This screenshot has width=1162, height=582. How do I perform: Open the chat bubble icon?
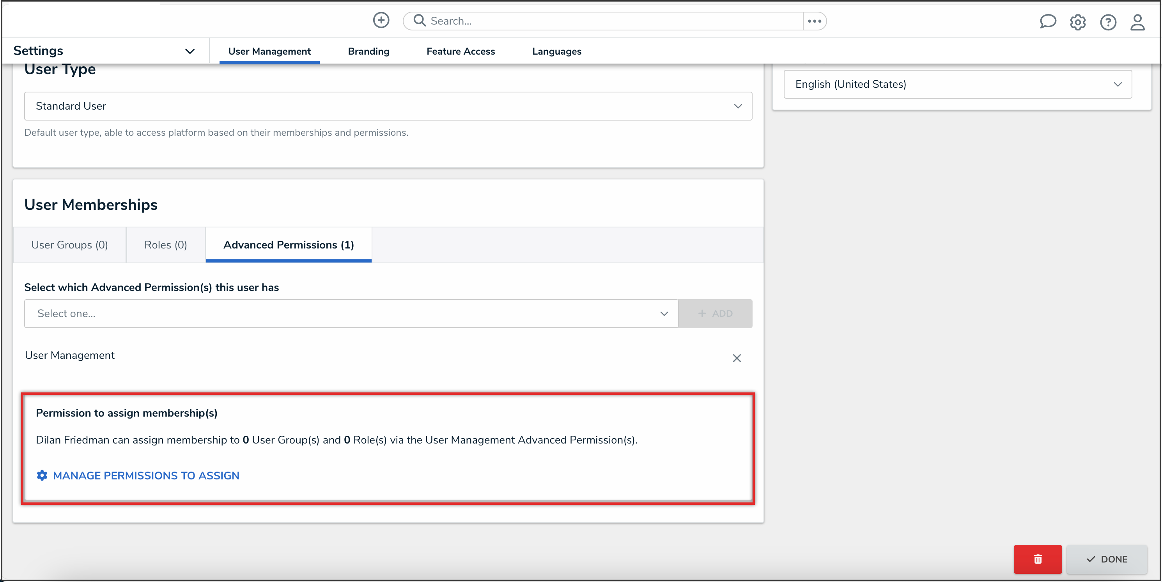(1047, 22)
